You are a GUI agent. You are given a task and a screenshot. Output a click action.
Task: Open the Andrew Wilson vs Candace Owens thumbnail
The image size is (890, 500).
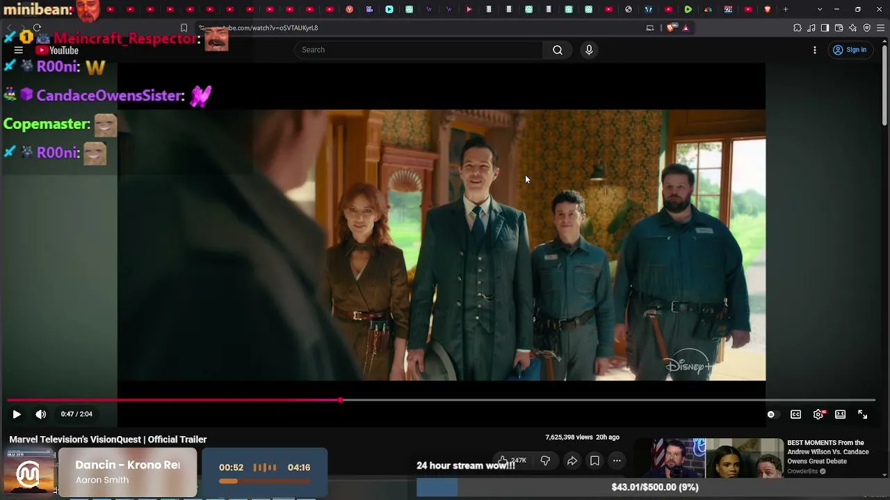click(710, 458)
